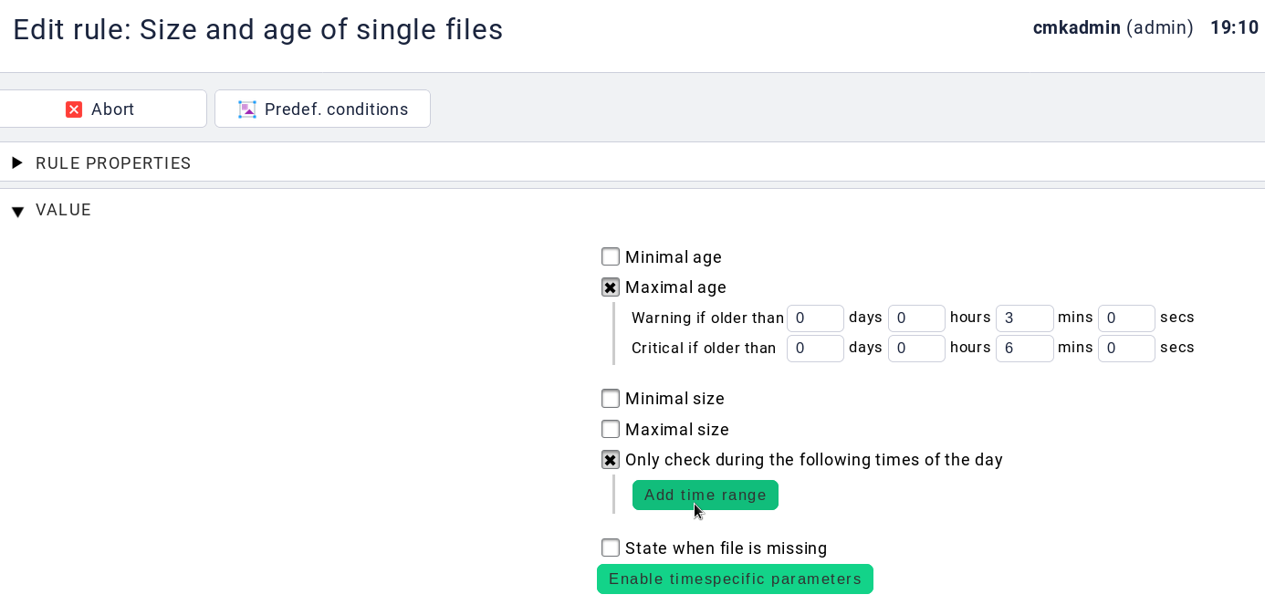
Task: Focus Warning mins field showing 3
Action: pos(1025,318)
